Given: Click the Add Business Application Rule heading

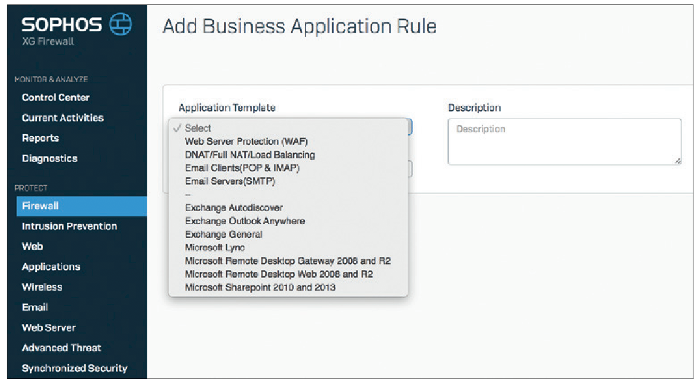Looking at the screenshot, I should click(x=300, y=27).
